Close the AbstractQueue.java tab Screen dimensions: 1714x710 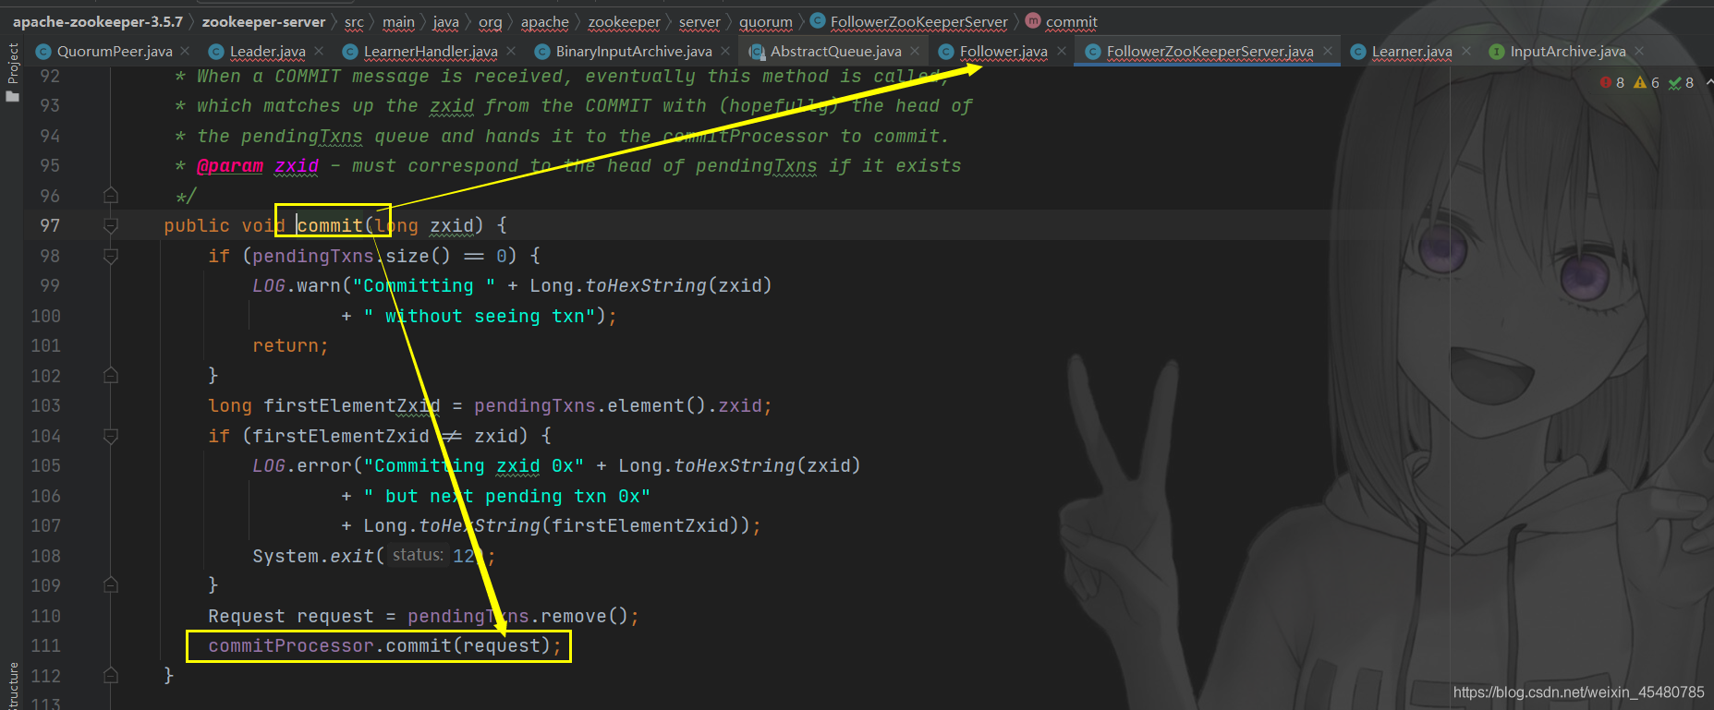point(915,52)
